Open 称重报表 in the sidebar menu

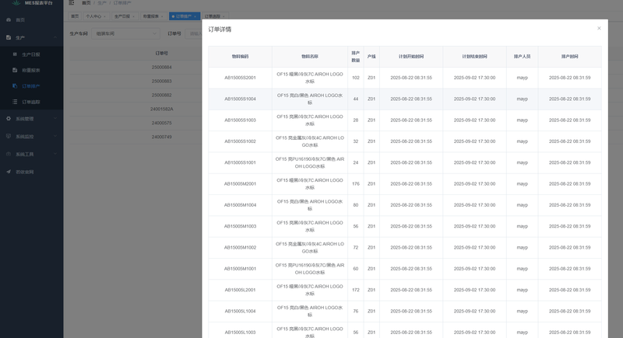pos(31,70)
